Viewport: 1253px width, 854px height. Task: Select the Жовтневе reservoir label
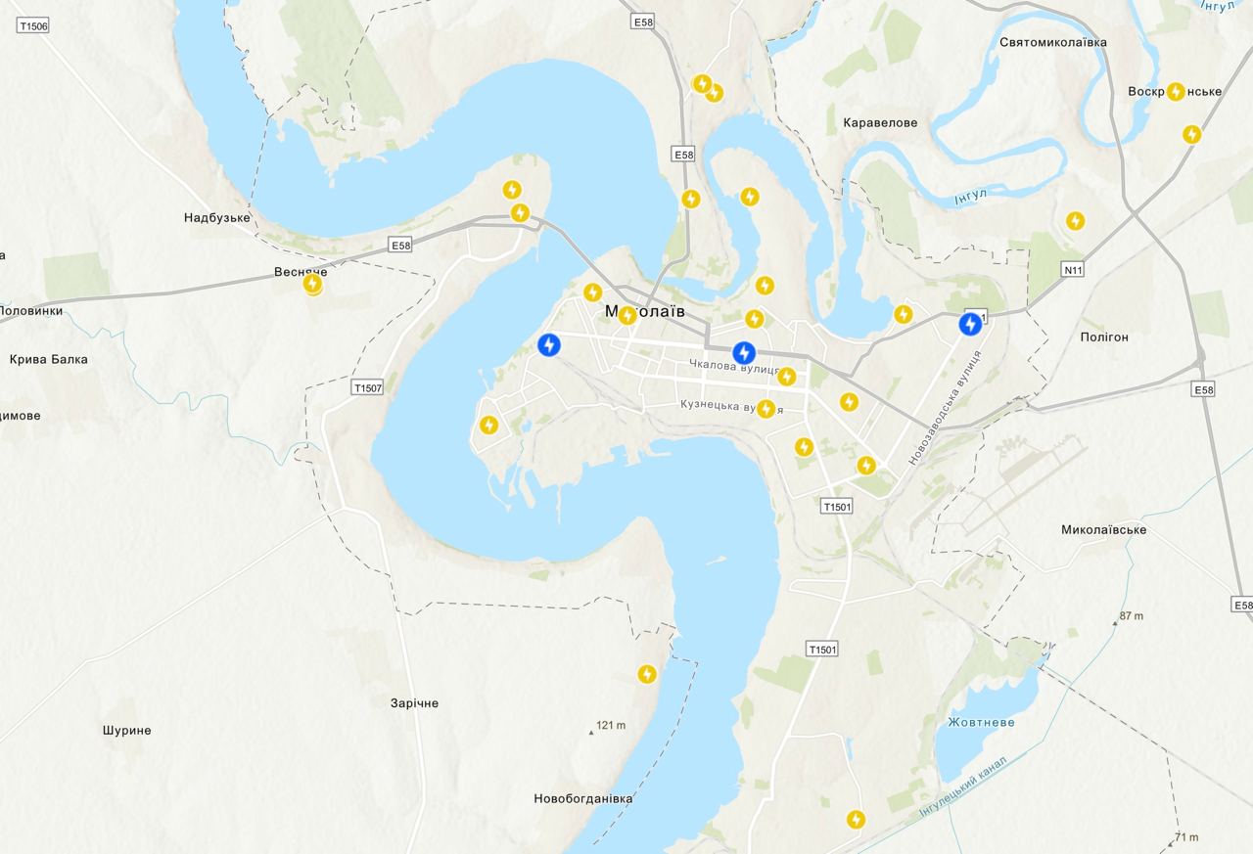982,722
